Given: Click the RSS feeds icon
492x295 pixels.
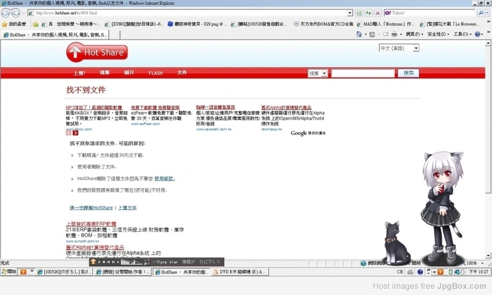Looking at the screenshot, I should click(372, 34).
